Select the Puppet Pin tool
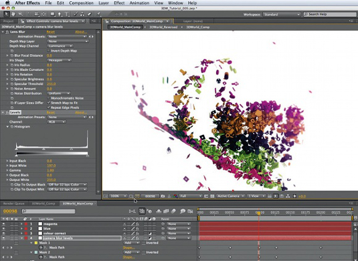 (98, 14)
